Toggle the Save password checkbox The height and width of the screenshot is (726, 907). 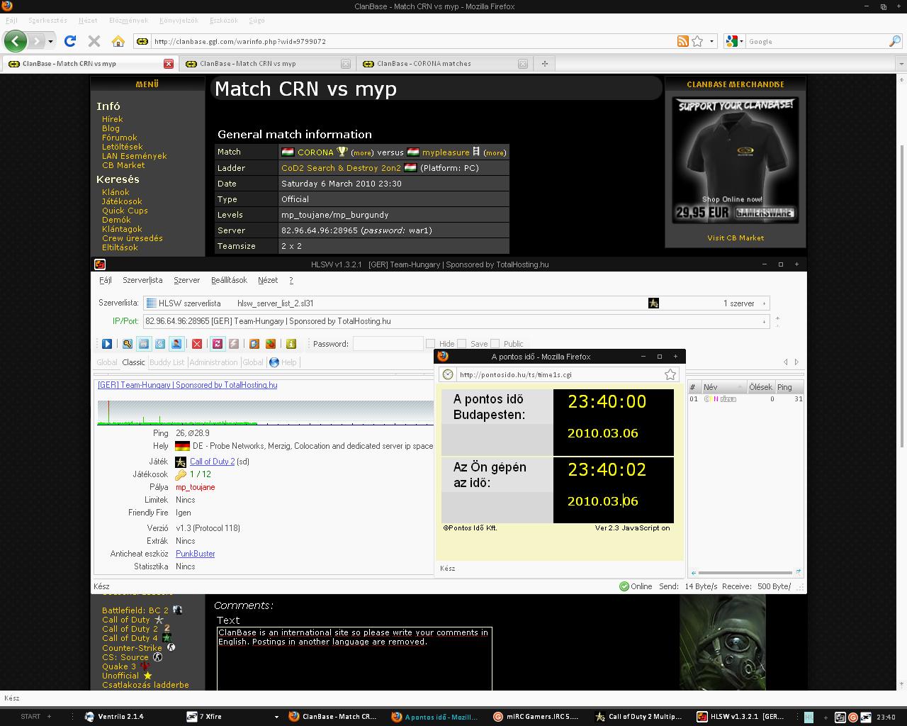(462, 344)
